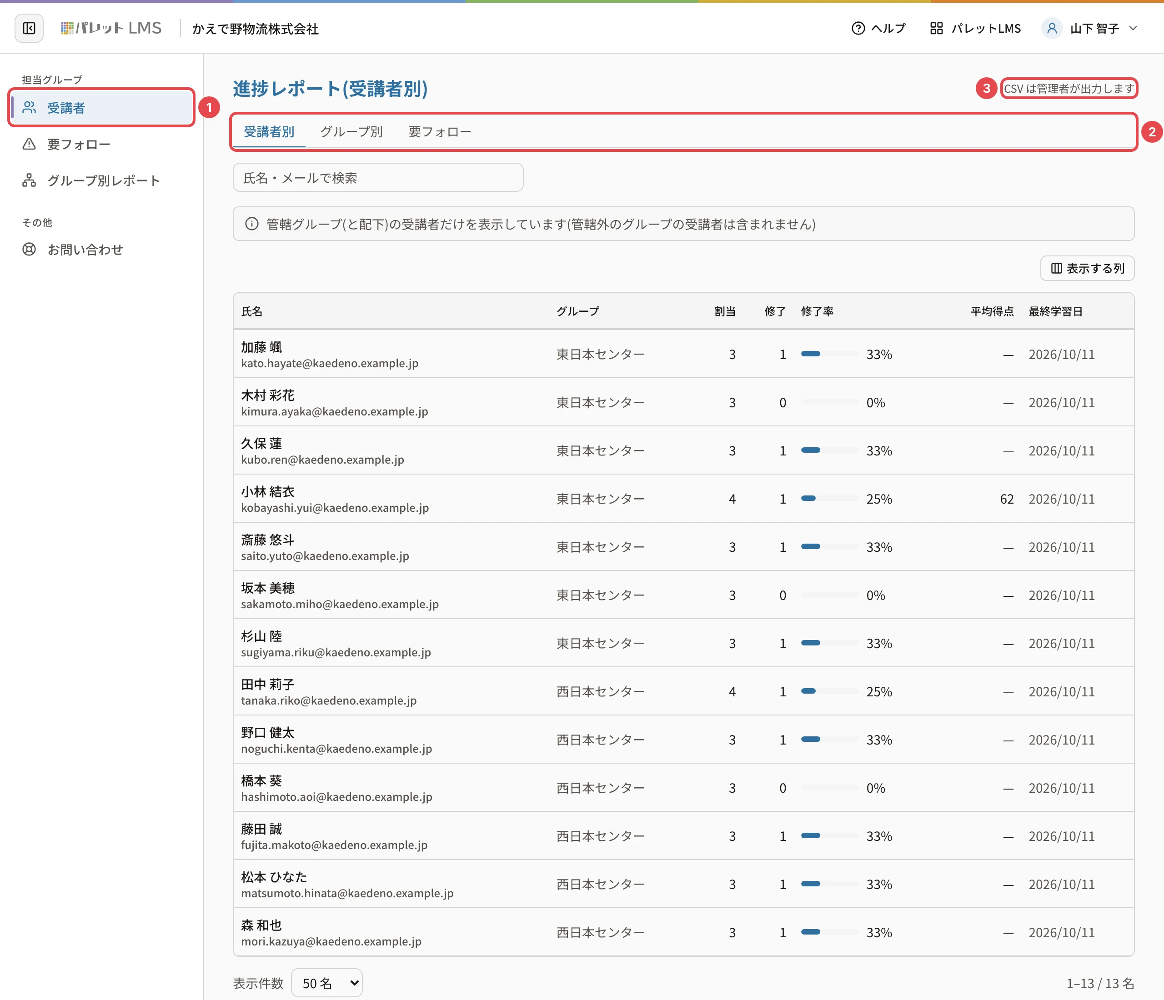This screenshot has height=1000, width=1164.
Task: Open the ヘルプ help icon
Action: click(x=858, y=28)
